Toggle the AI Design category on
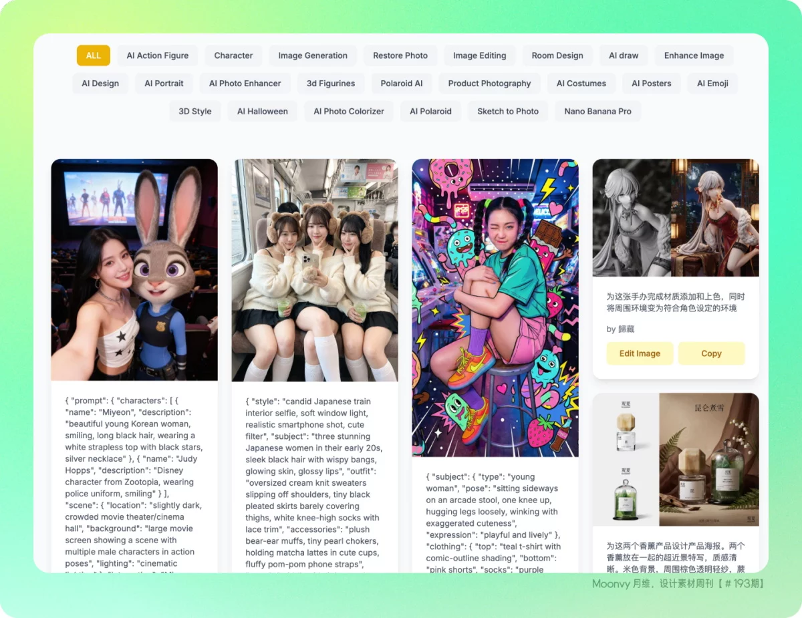 click(x=100, y=84)
